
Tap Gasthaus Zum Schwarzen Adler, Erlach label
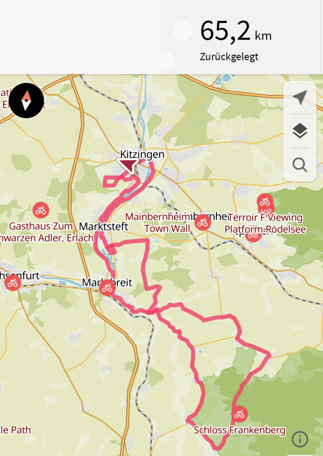coord(46,232)
